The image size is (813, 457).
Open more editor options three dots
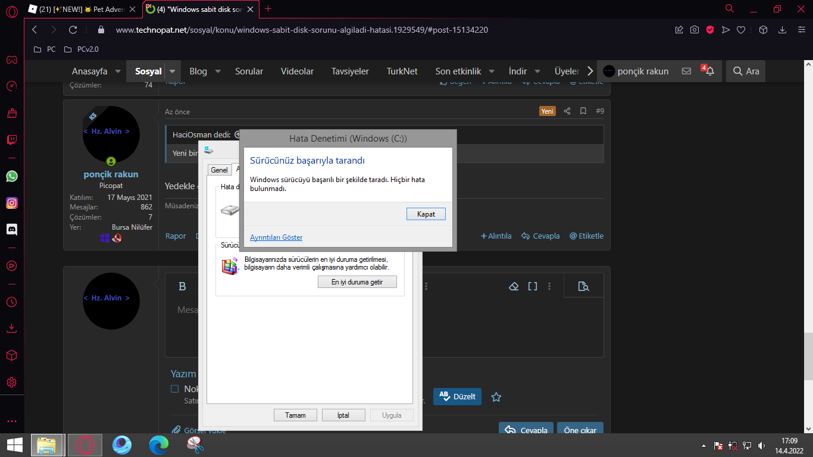(549, 286)
